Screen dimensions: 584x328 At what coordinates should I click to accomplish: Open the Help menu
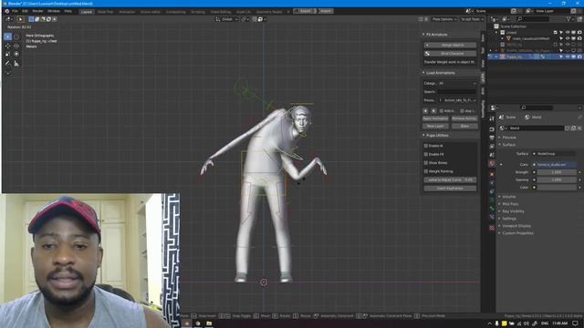[68, 11]
